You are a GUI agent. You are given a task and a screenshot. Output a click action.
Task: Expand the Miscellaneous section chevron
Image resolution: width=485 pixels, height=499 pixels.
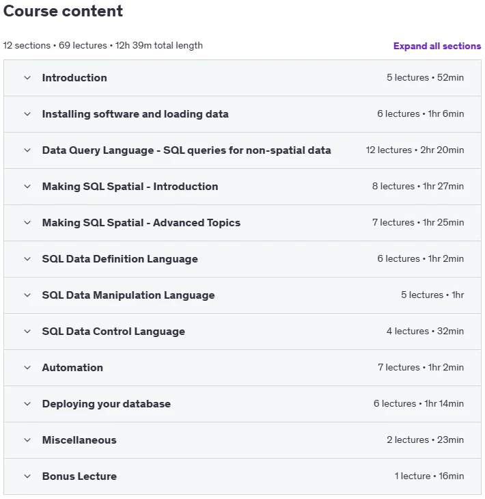coord(27,440)
